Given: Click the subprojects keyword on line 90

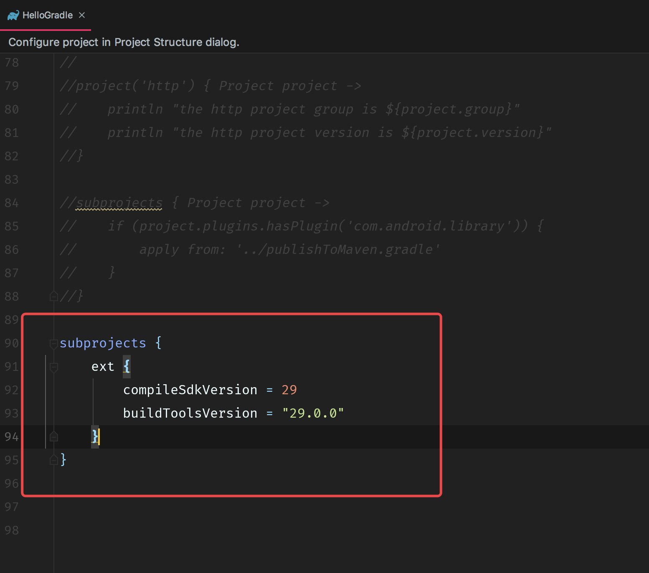Looking at the screenshot, I should point(103,343).
